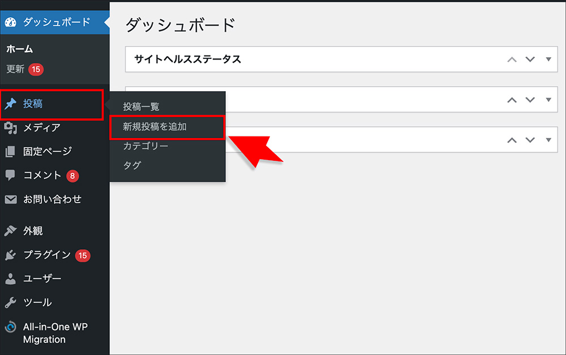Open All-in-One WP Migration menu

pyautogui.click(x=55, y=333)
